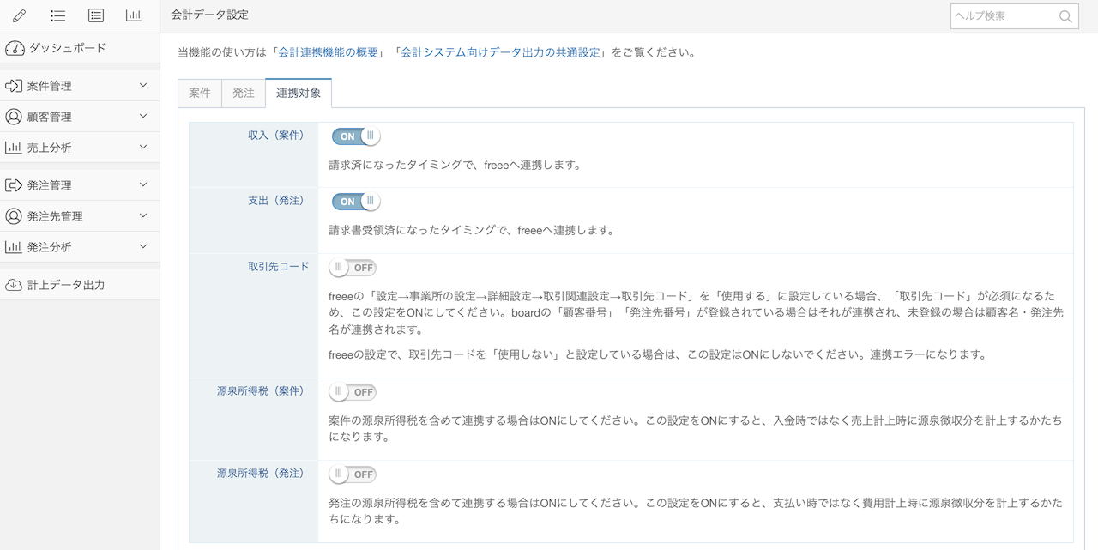Switch to the 案件 tab
Image resolution: width=1098 pixels, height=550 pixels.
coord(200,94)
